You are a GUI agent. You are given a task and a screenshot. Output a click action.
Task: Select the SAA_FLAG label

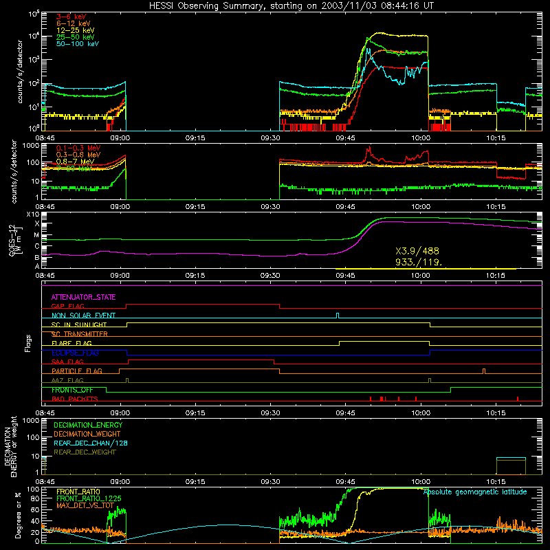(67, 362)
